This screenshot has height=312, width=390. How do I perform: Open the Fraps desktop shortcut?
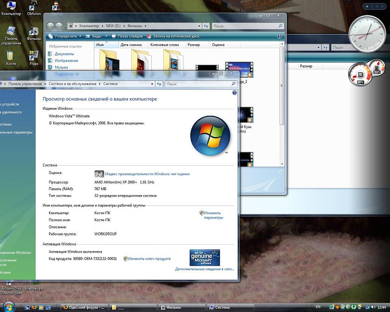click(x=34, y=57)
